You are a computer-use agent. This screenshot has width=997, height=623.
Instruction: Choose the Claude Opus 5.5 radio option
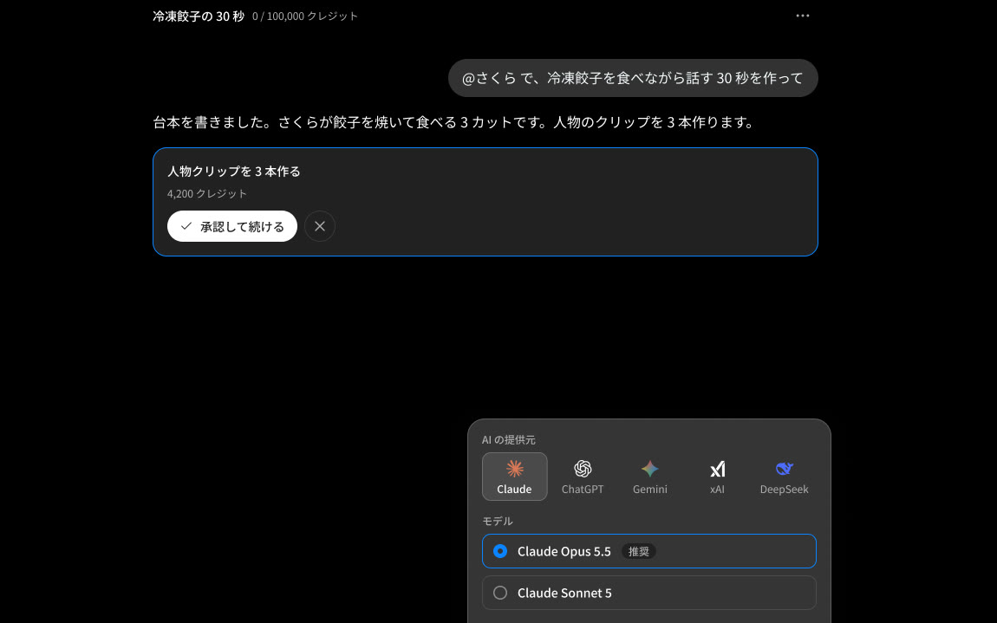(x=649, y=551)
